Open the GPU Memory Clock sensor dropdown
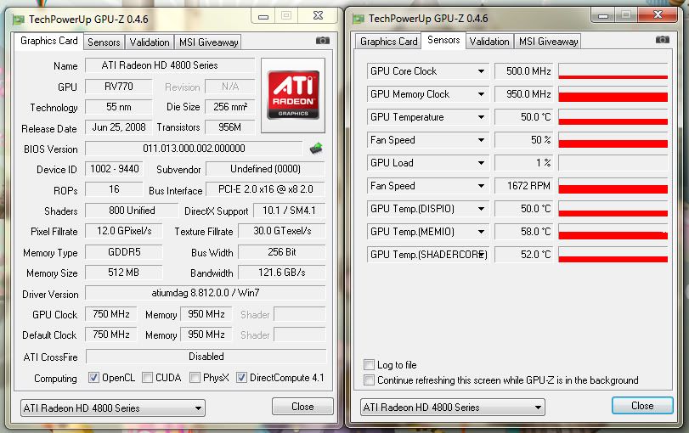The width and height of the screenshot is (689, 433). click(481, 94)
